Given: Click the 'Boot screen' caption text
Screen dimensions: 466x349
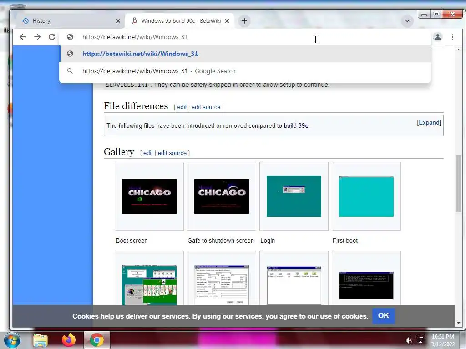Looking at the screenshot, I should pos(132,241).
